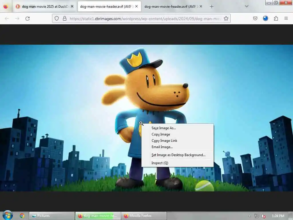Show hidden system tray icons
Viewport: 293px width, 220px height.
(x=250, y=216)
